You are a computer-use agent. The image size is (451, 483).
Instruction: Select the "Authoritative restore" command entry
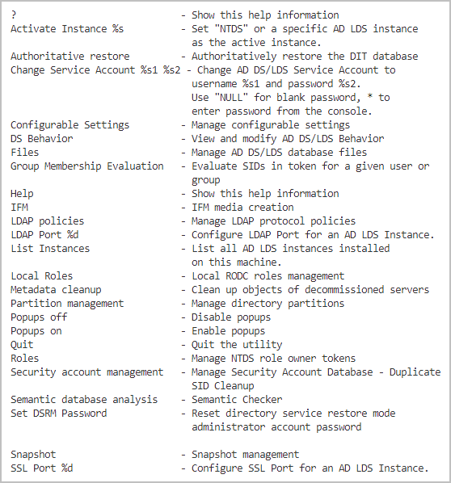click(x=70, y=57)
